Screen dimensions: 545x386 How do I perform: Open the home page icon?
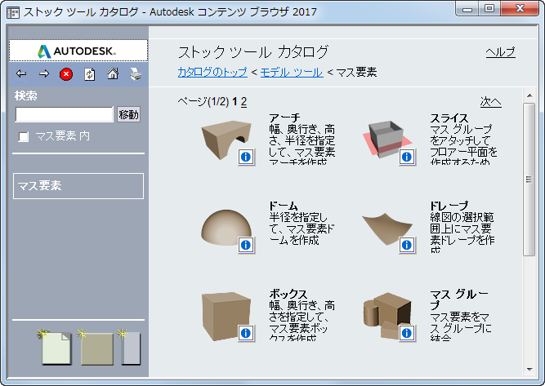pos(113,73)
